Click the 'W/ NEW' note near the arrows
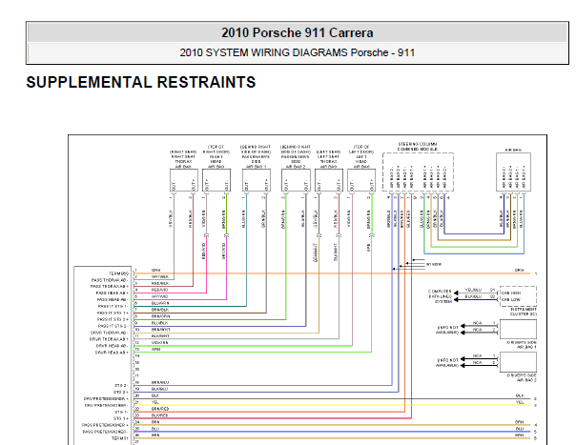The image size is (576, 445). pyautogui.click(x=434, y=264)
